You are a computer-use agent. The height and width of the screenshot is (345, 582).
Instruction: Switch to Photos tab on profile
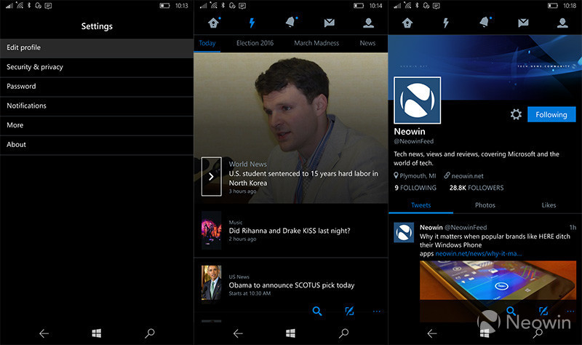click(485, 205)
